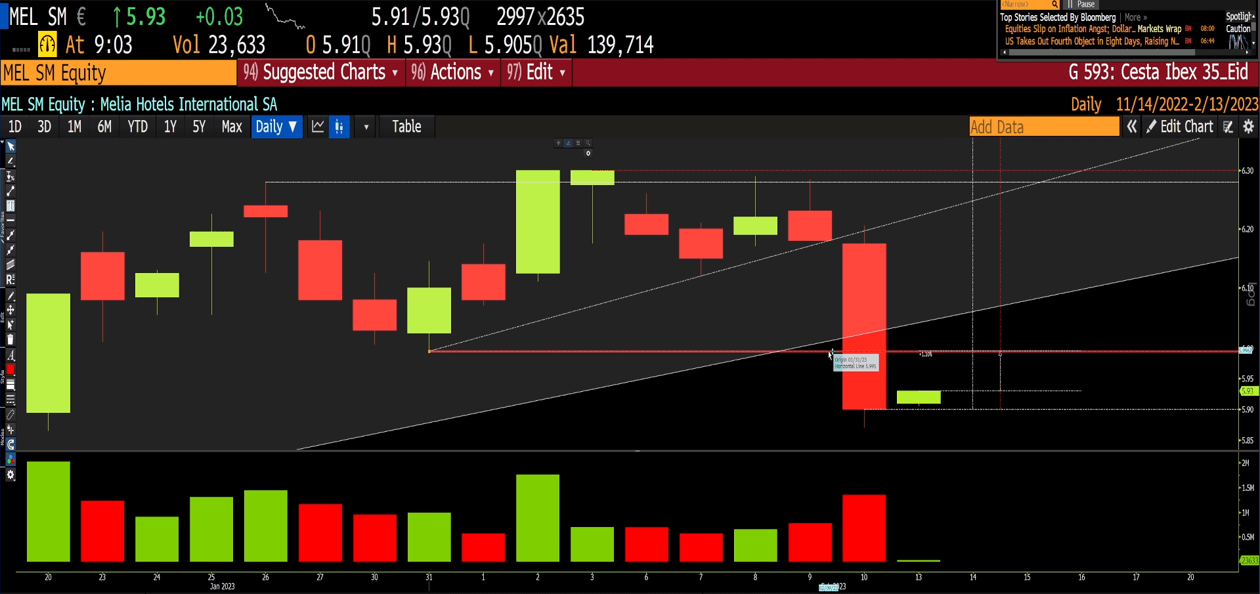Select the pointer arrow tool in drawing toolbar
This screenshot has width=1260, height=594.
(11, 147)
